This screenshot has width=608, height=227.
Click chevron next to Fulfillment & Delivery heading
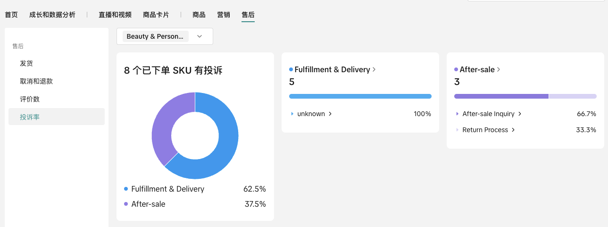pyautogui.click(x=374, y=69)
